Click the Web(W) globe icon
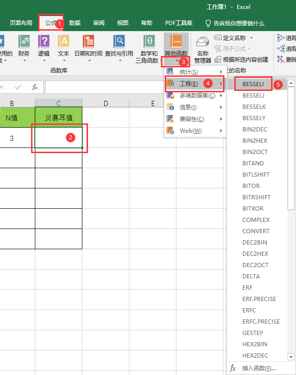Screen dimensions: 296x375 pyautogui.click(x=170, y=130)
